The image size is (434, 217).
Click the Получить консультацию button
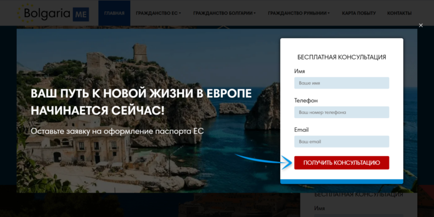[x=341, y=163]
